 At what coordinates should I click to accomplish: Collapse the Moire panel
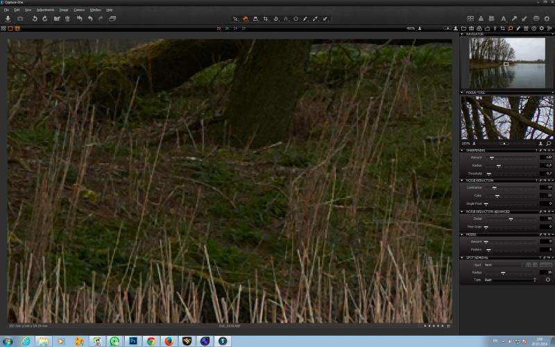coord(462,235)
